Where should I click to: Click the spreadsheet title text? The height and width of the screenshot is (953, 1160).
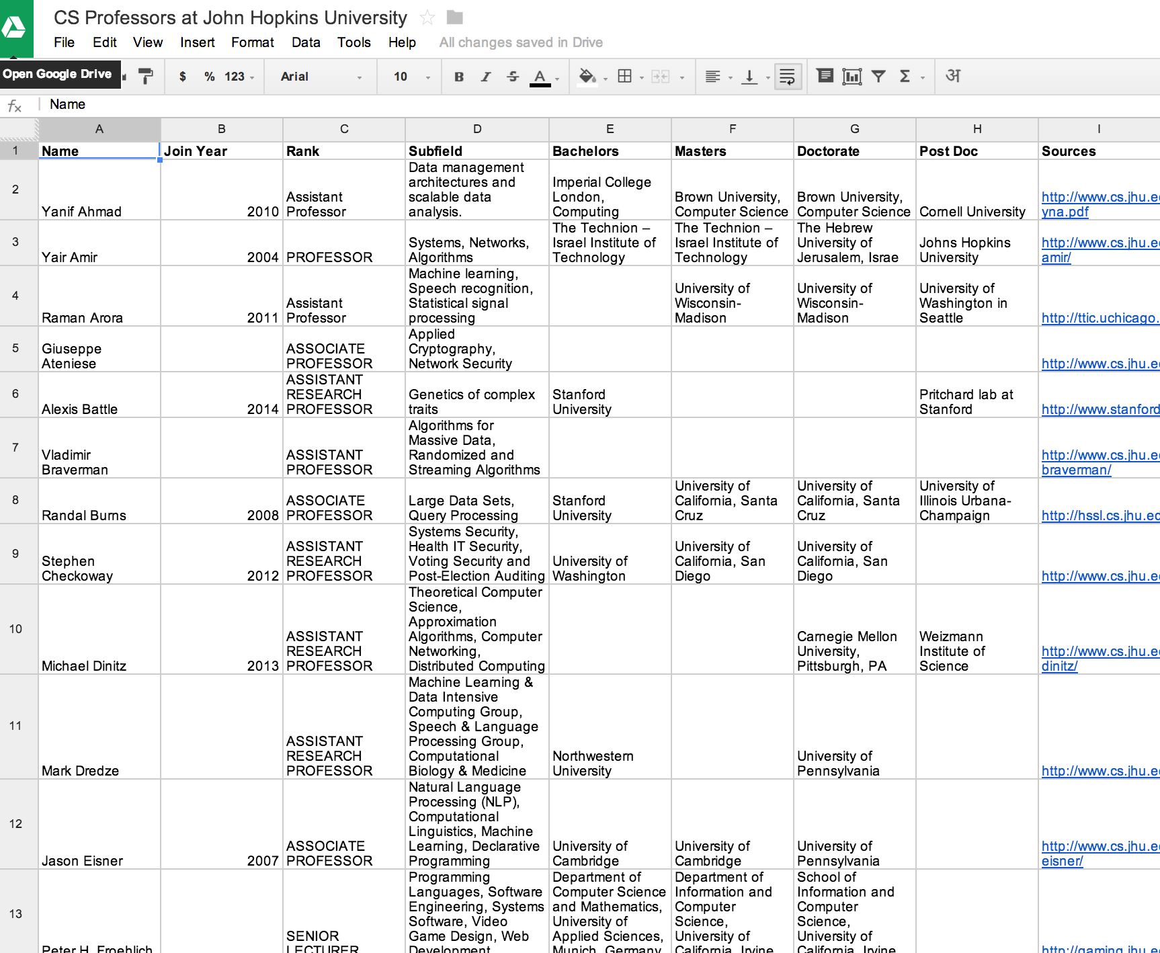[231, 17]
